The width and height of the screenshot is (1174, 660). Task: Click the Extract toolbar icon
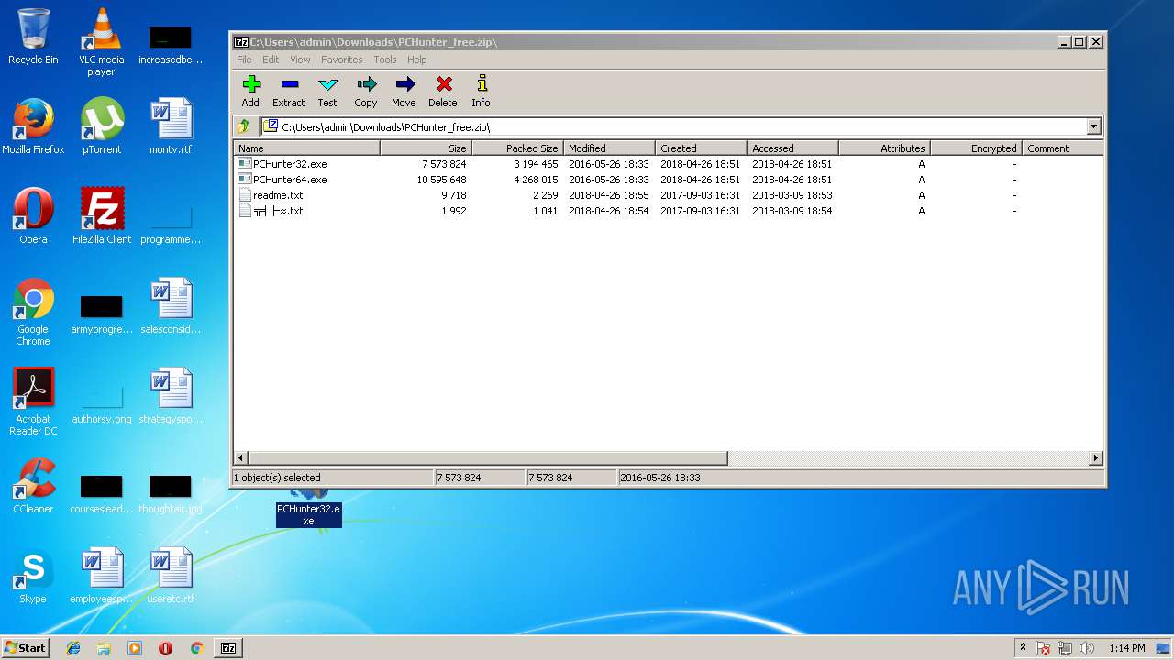coord(288,92)
